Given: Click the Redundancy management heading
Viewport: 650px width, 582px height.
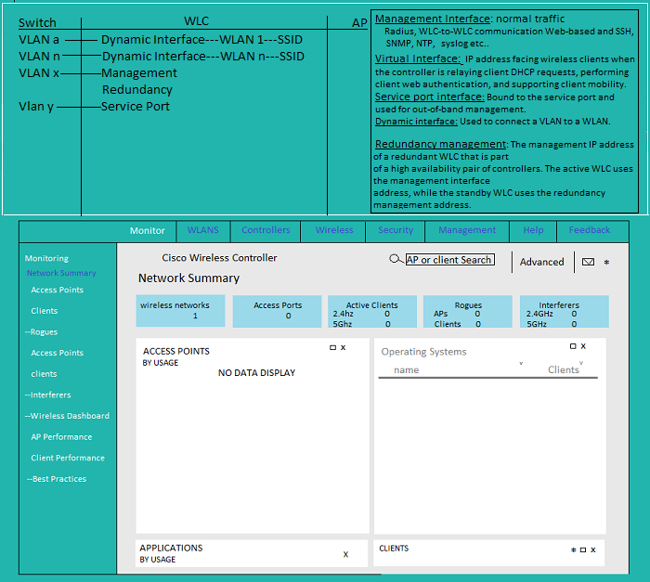Looking at the screenshot, I should (440, 144).
